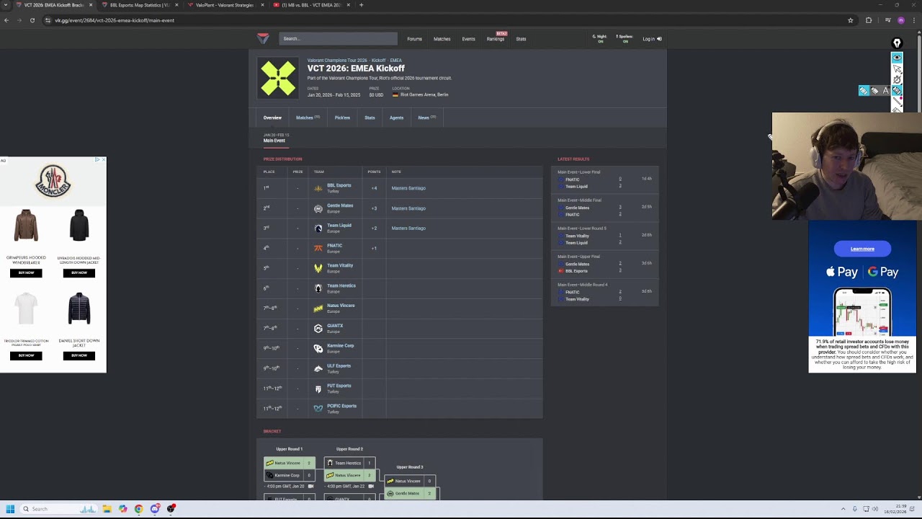
Task: Open Chrome's three-dot menu
Action: tap(914, 20)
